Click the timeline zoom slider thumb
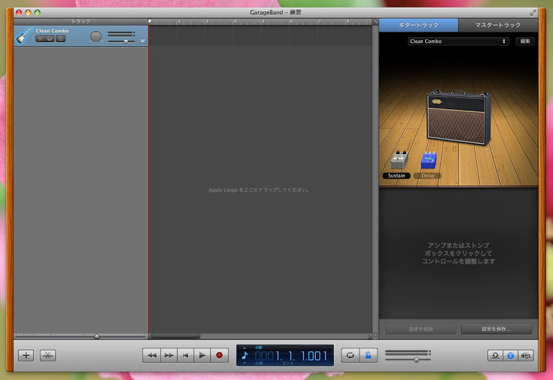 coord(97,336)
